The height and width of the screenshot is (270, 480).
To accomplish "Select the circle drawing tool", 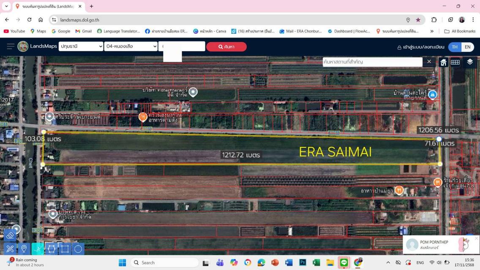I will [78, 249].
